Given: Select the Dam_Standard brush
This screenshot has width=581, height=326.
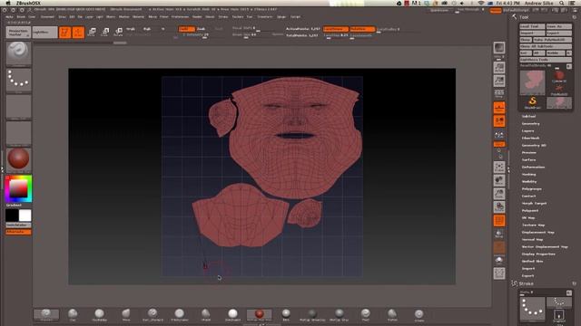Looking at the screenshot, I should point(153,315).
